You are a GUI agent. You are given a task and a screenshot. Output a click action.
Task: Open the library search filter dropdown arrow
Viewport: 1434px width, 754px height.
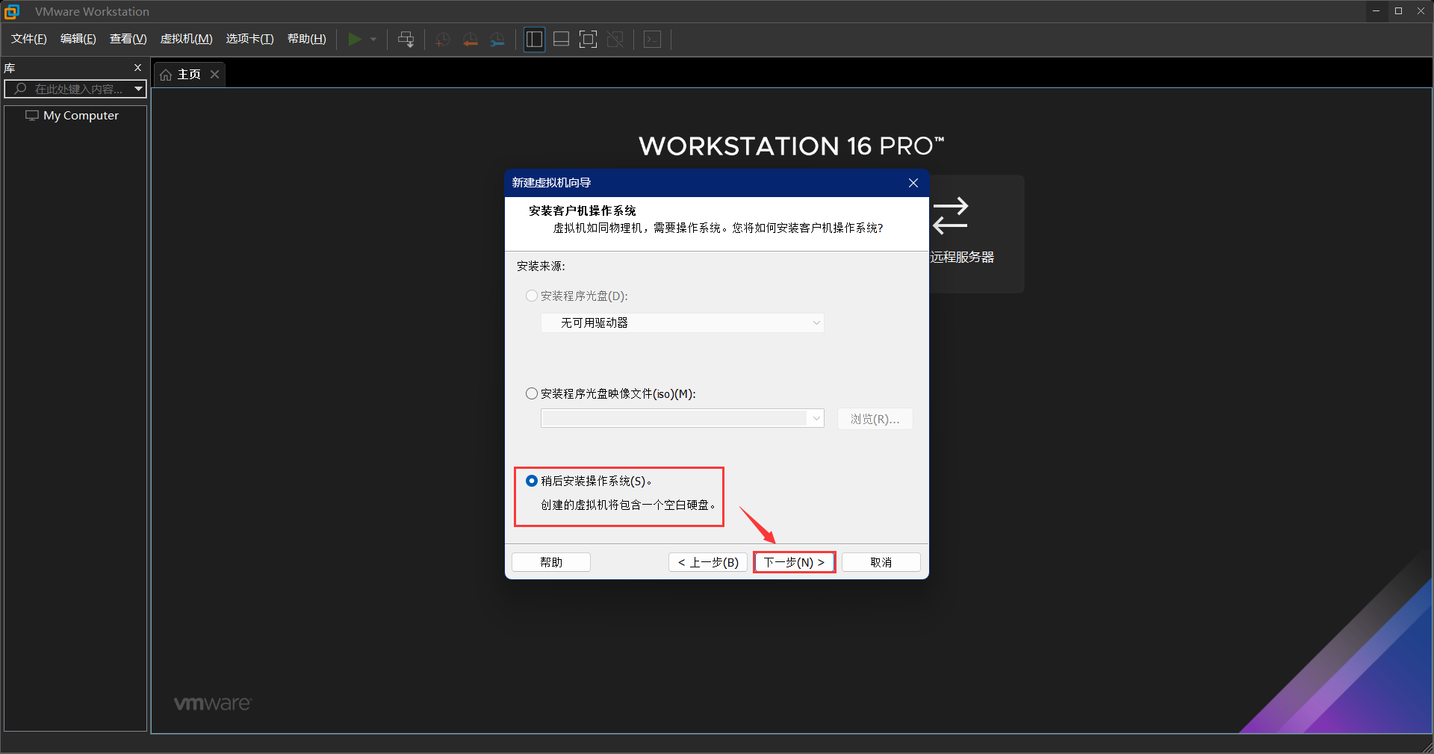click(x=138, y=89)
